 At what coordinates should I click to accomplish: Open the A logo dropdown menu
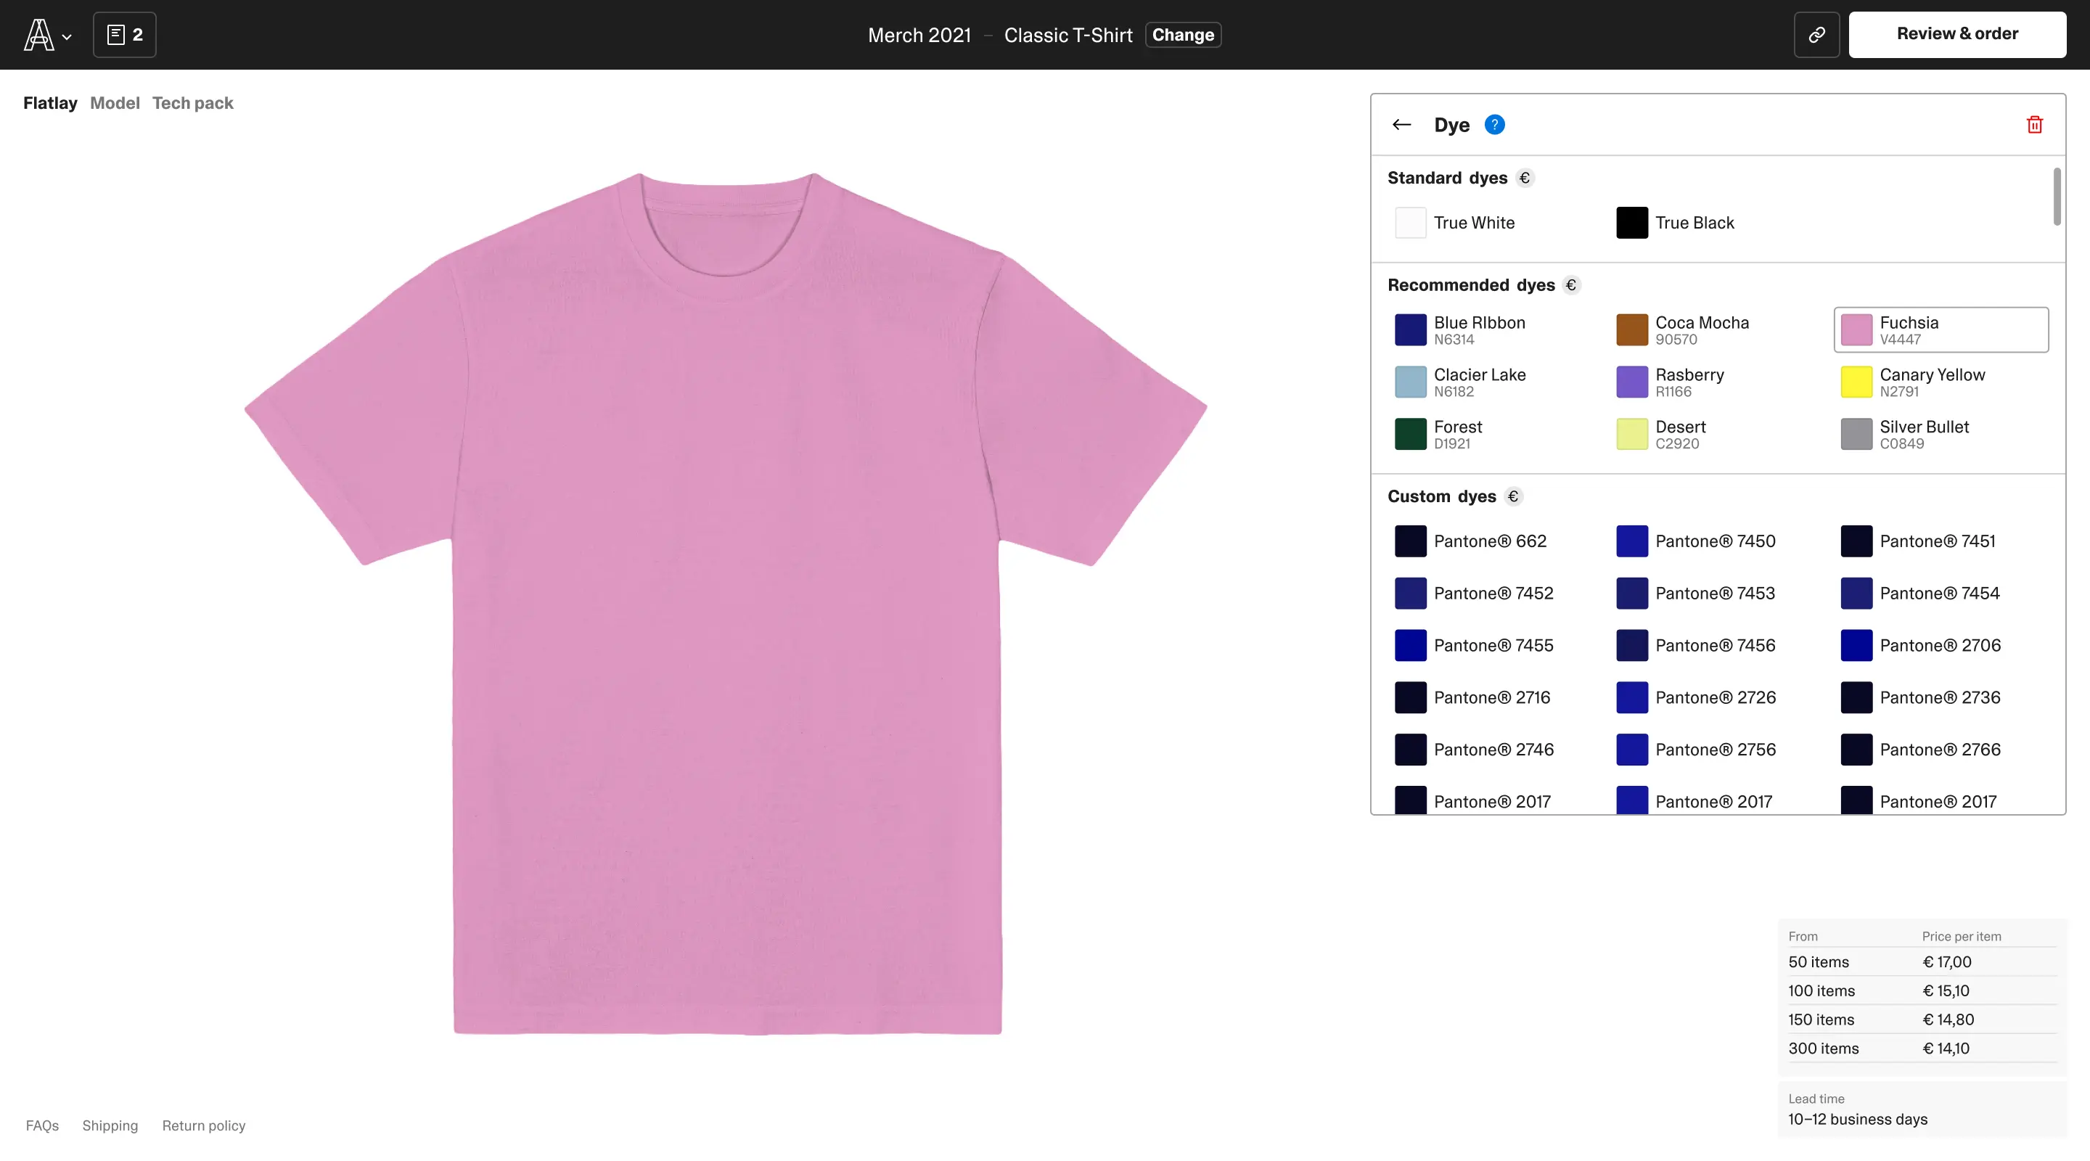coord(47,35)
